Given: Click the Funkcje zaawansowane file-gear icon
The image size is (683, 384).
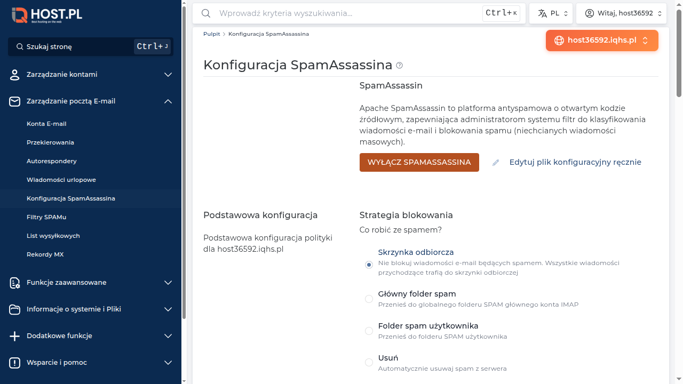Looking at the screenshot, I should [15, 283].
